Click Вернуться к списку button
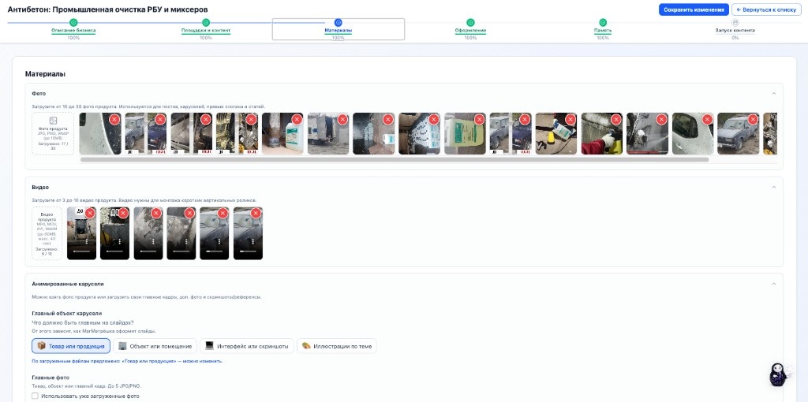This screenshot has height=402, width=808. tap(767, 9)
